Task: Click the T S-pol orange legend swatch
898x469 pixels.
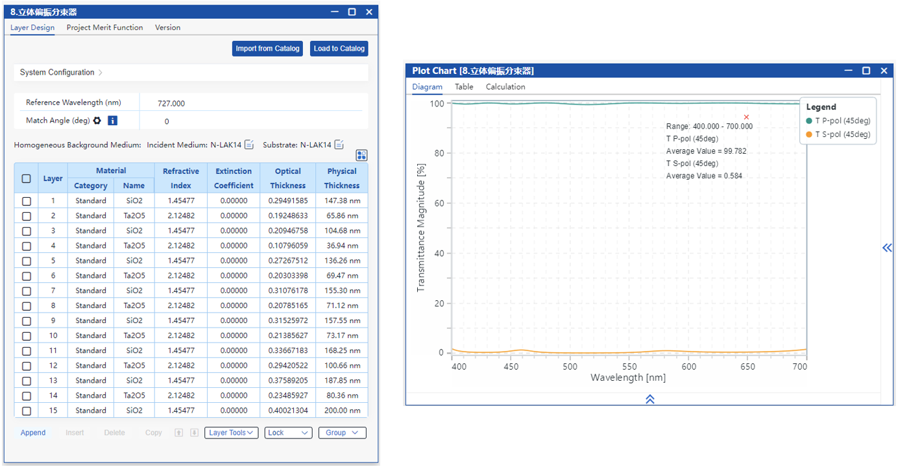Action: [x=809, y=134]
